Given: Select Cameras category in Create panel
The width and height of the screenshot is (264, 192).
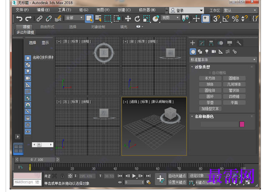Looking at the screenshot, I should [214, 52].
